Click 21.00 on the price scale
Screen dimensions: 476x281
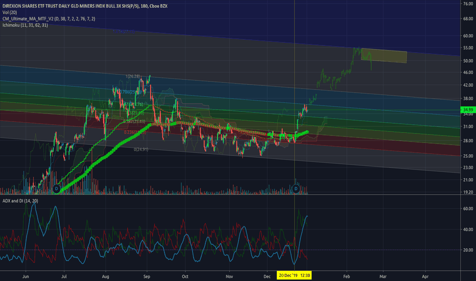468,180
